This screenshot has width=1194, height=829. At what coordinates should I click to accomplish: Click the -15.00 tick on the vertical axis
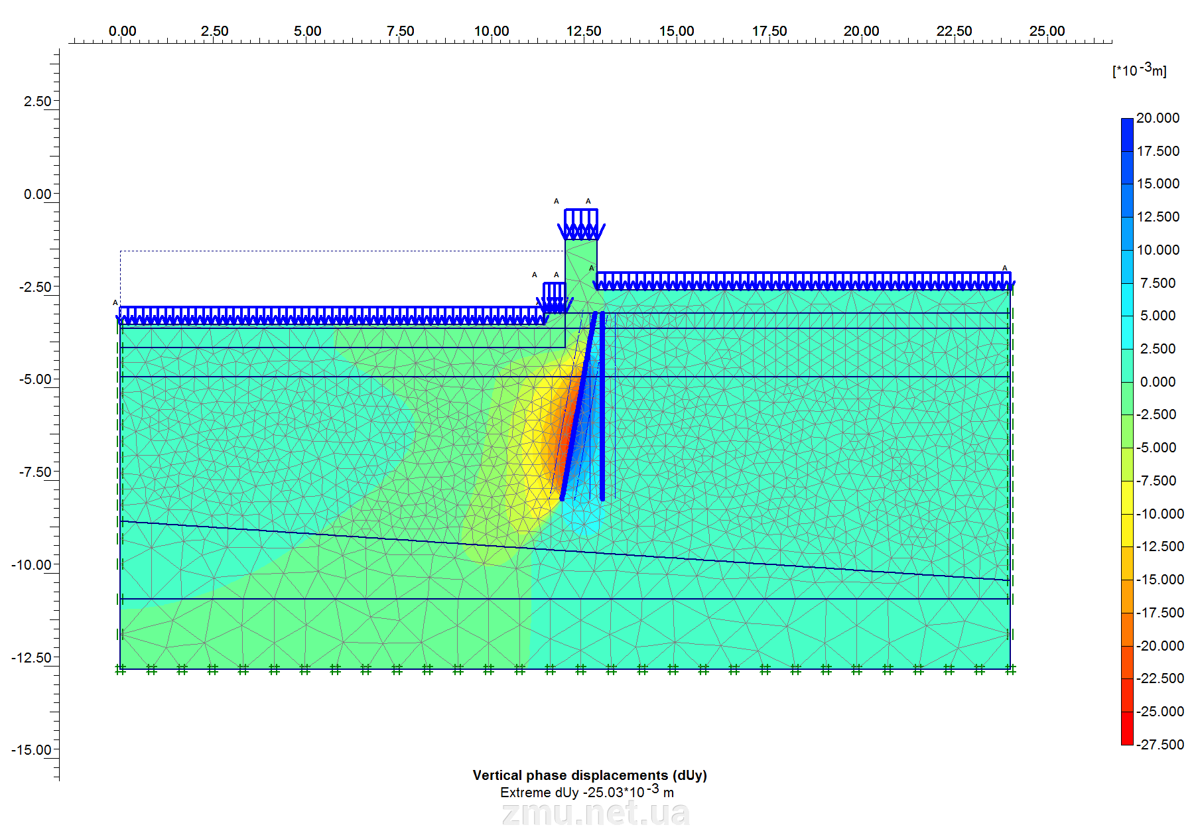click(x=31, y=750)
